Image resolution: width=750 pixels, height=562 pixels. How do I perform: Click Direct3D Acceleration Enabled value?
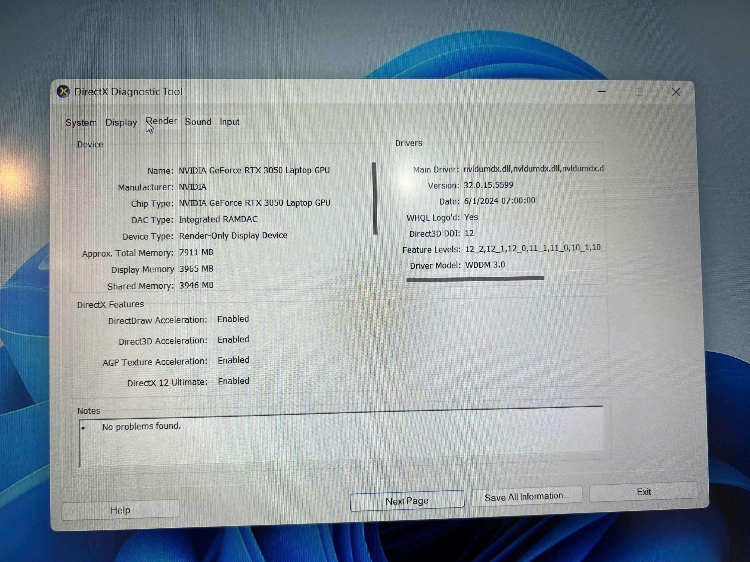click(233, 340)
